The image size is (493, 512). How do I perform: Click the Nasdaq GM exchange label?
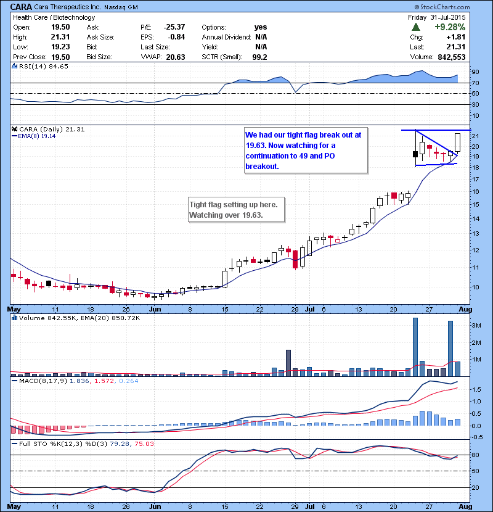point(120,7)
